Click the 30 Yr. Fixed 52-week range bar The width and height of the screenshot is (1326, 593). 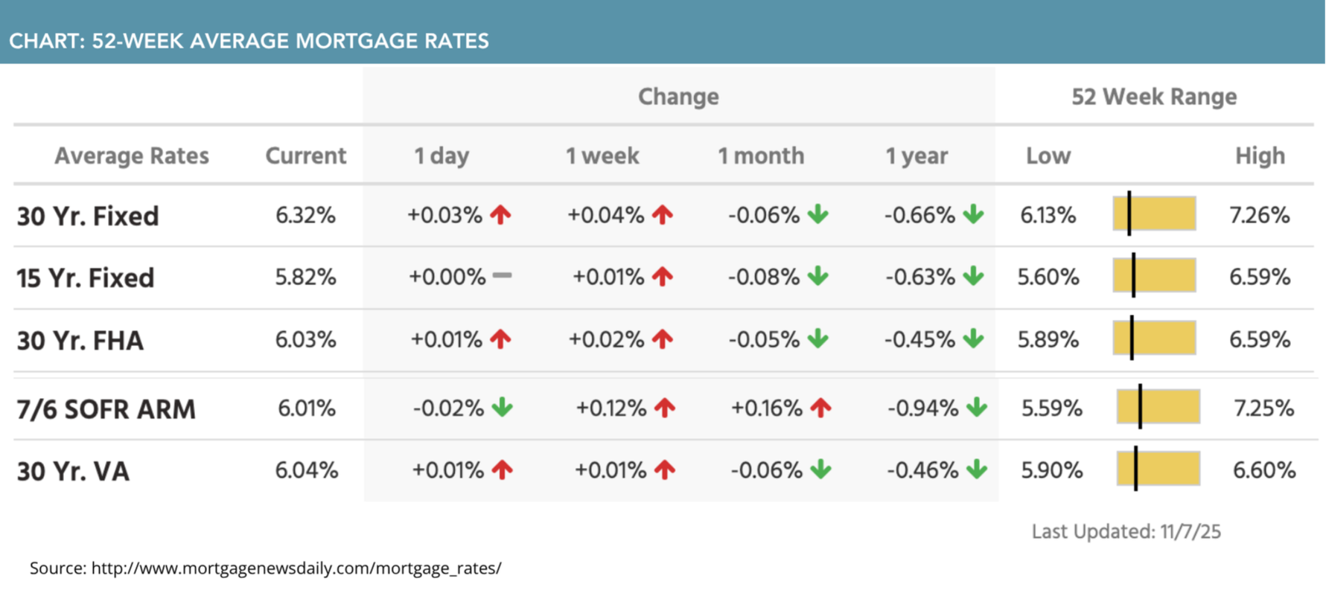1154,214
